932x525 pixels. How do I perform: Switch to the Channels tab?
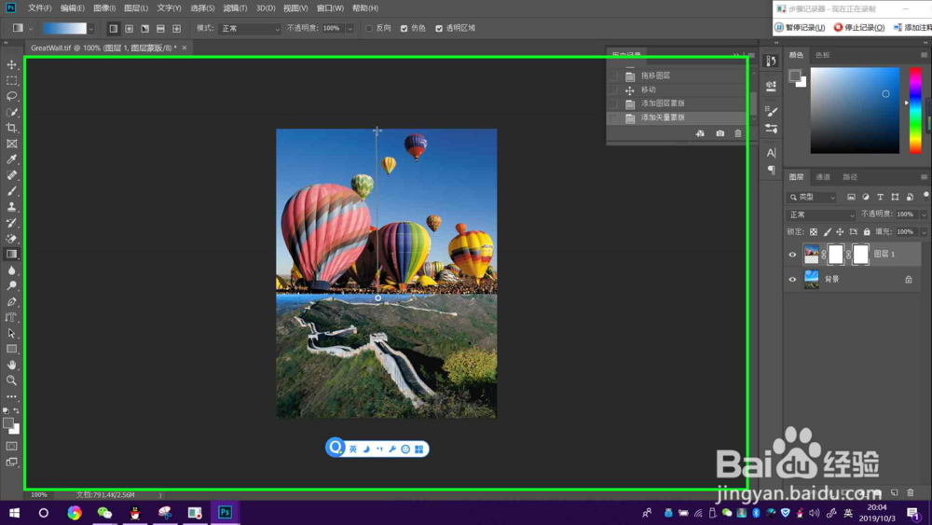point(823,177)
